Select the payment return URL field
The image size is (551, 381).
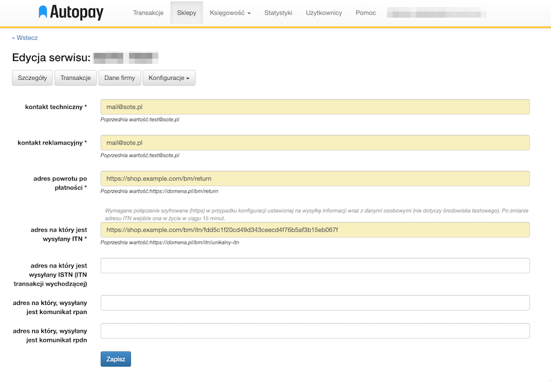(x=314, y=179)
